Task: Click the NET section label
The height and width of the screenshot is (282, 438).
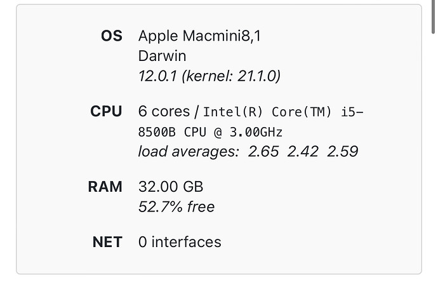Action: [x=107, y=242]
